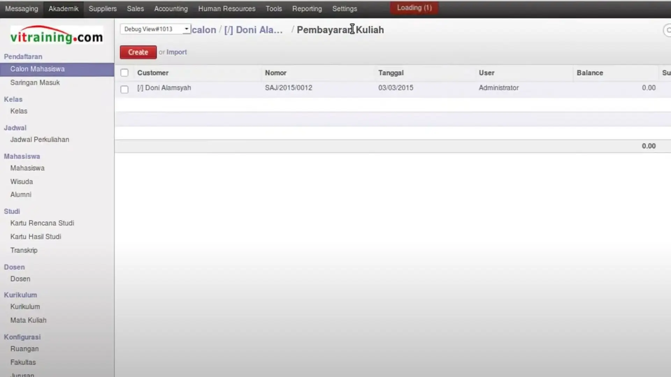Open the Accounting top menu
Screen dimensions: 671x377
click(x=171, y=9)
